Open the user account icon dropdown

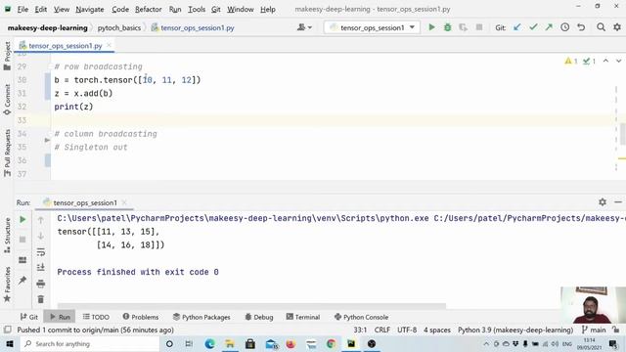tap(304, 27)
